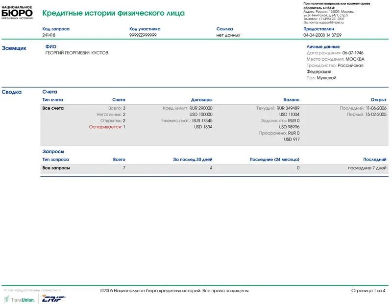This screenshot has width=392, height=304.
Task: Select request code value 241418
Action: click(x=49, y=35)
